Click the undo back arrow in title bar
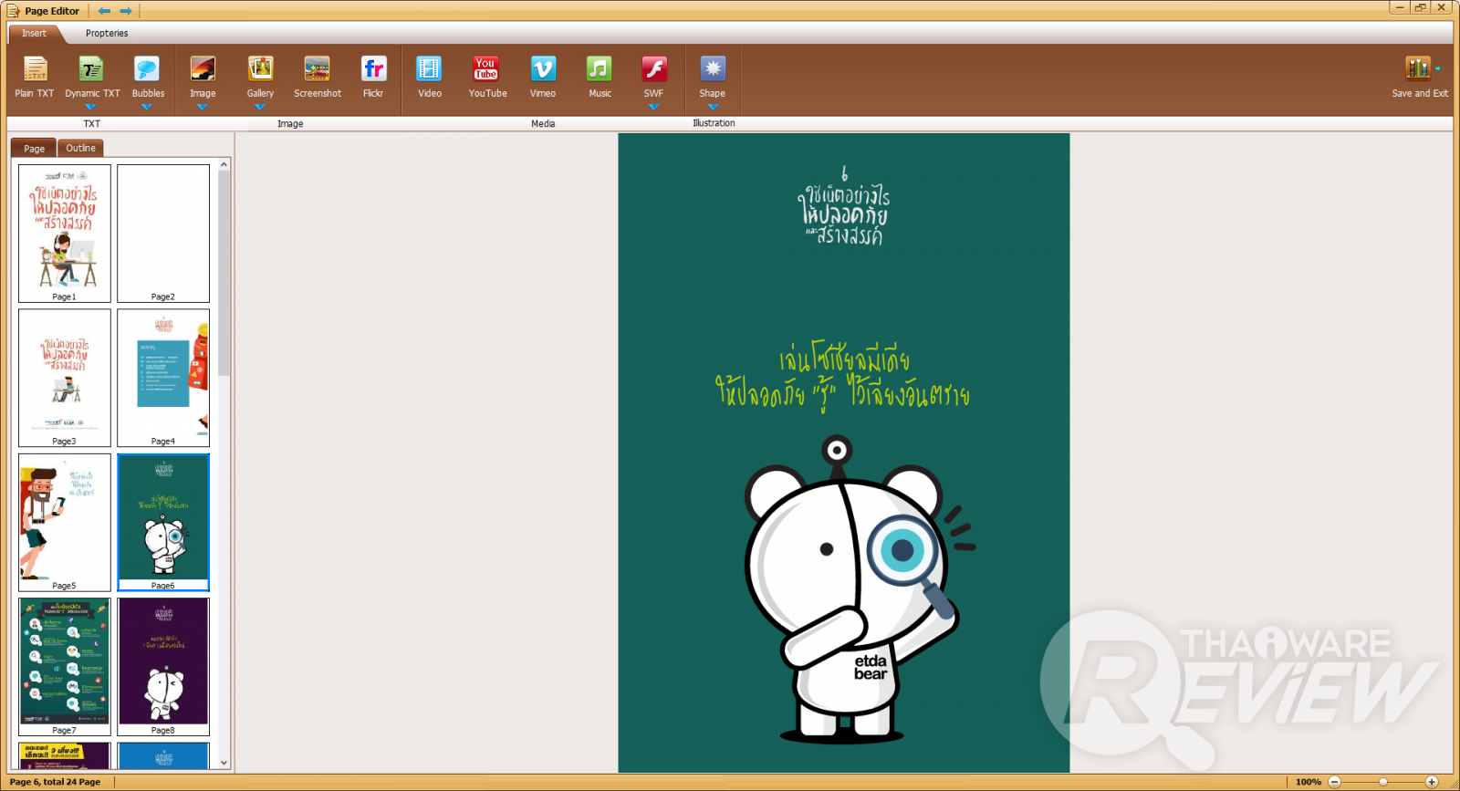Screen dimensions: 1460x791 click(104, 11)
